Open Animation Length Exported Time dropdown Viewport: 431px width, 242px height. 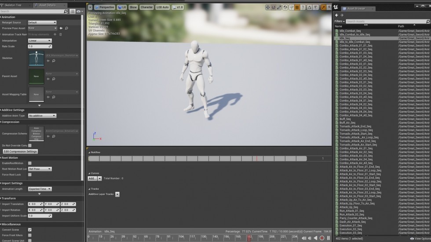[x=40, y=189]
